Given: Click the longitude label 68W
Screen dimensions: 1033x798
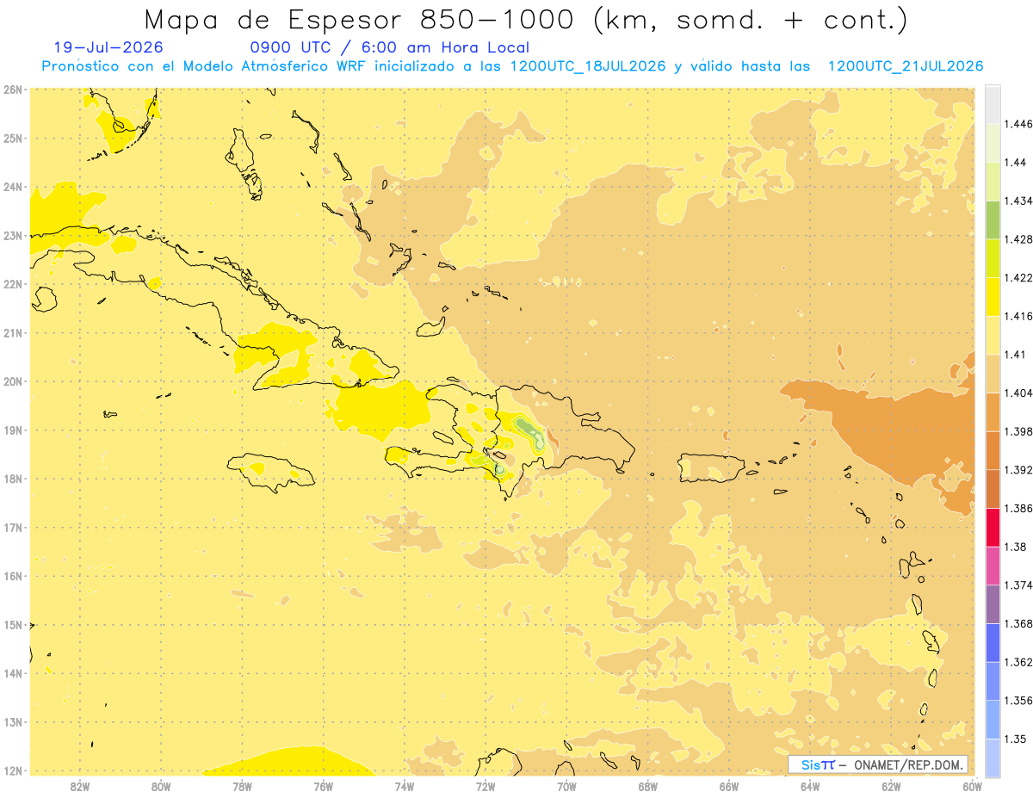Looking at the screenshot, I should tap(647, 785).
